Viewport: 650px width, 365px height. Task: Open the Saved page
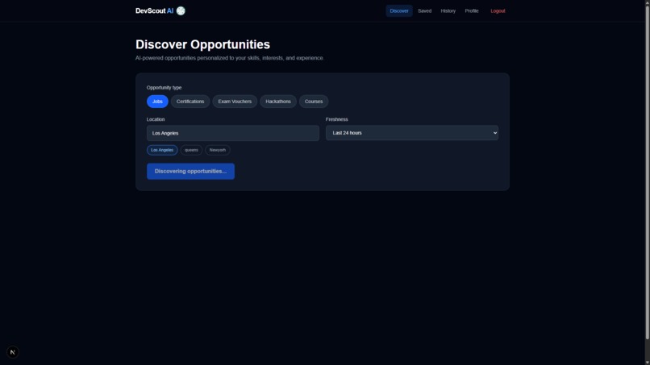(x=424, y=10)
